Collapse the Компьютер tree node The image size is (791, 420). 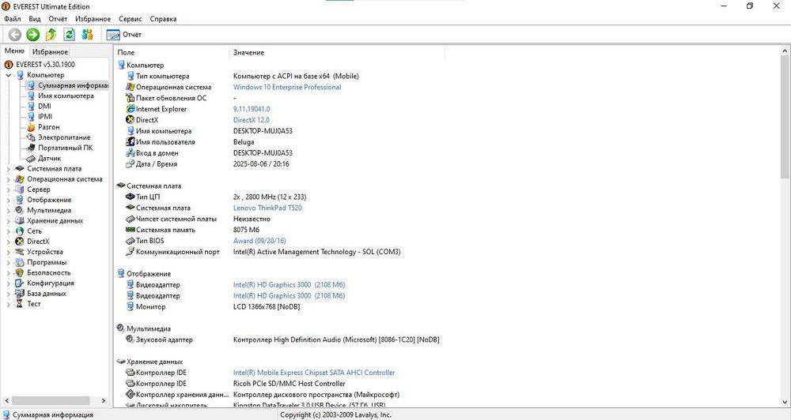[8, 75]
